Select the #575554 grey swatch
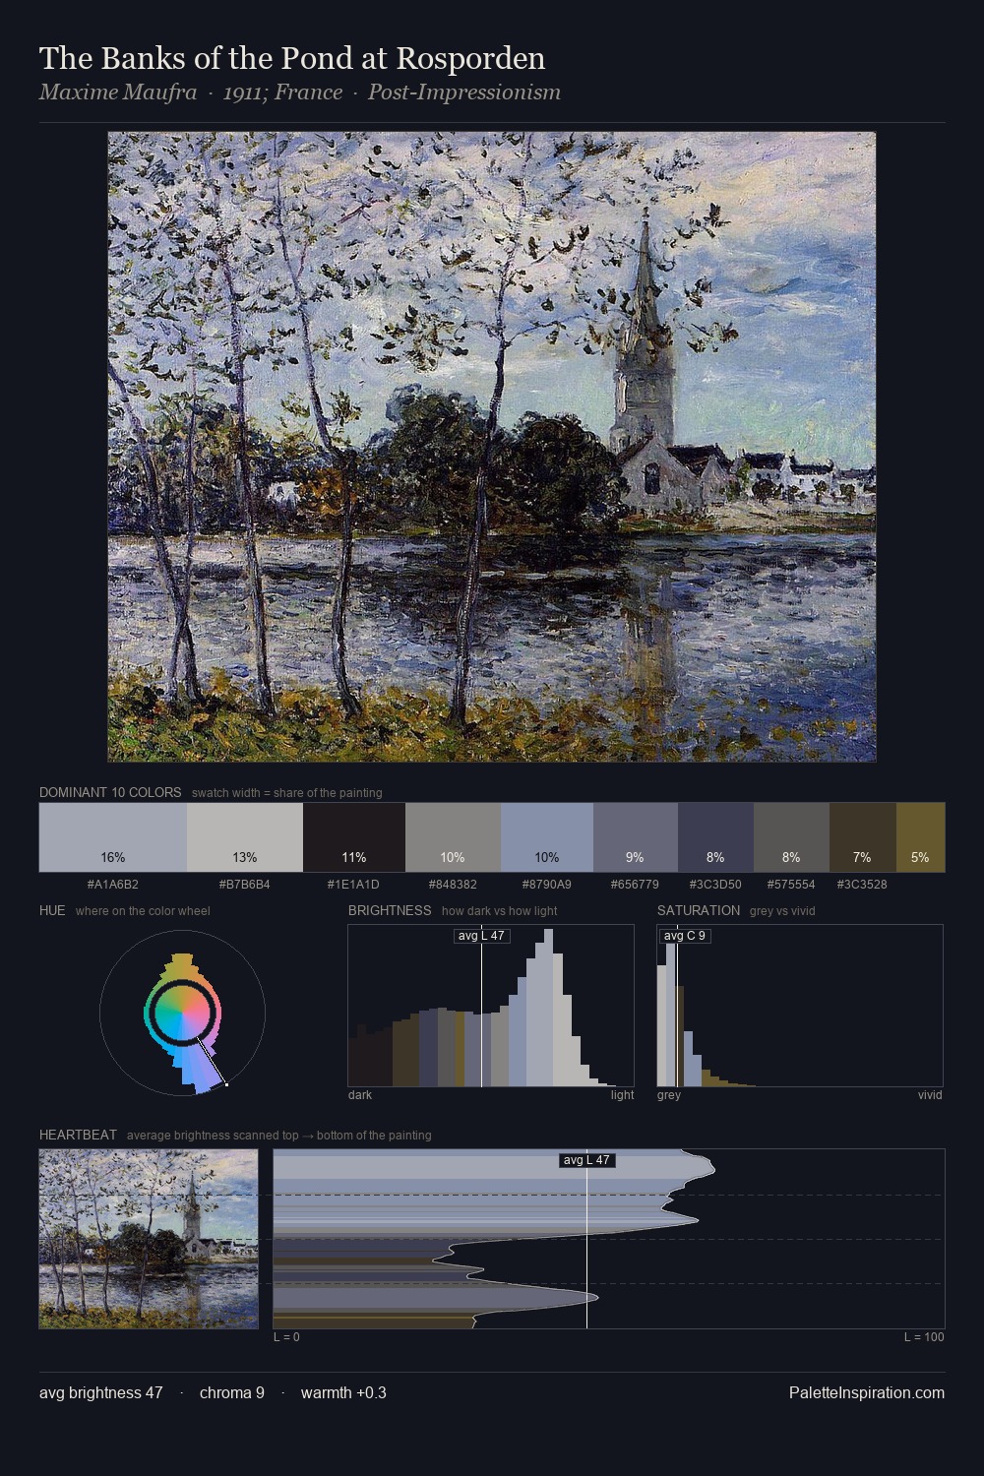 click(791, 837)
